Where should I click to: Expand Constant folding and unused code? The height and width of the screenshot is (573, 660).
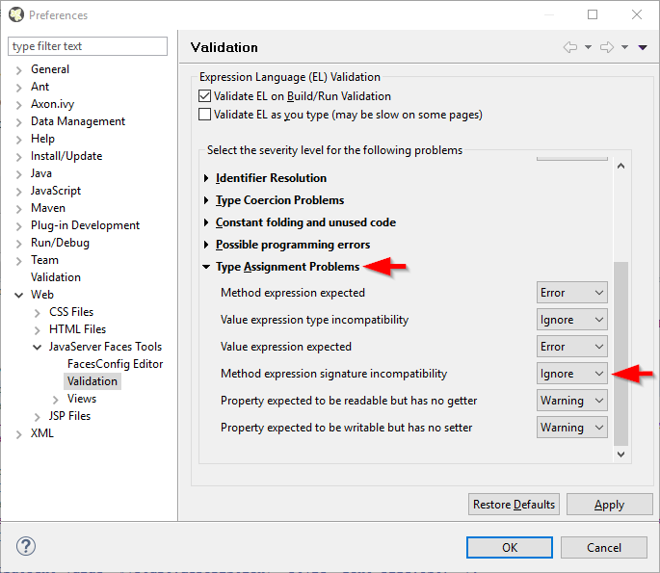tap(206, 222)
